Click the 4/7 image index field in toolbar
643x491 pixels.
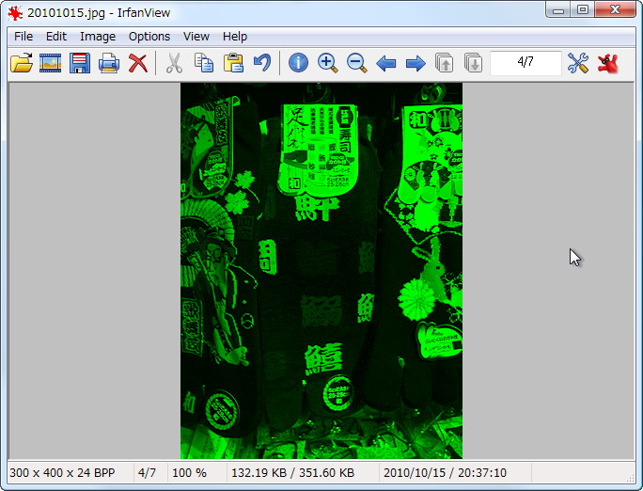click(x=525, y=63)
